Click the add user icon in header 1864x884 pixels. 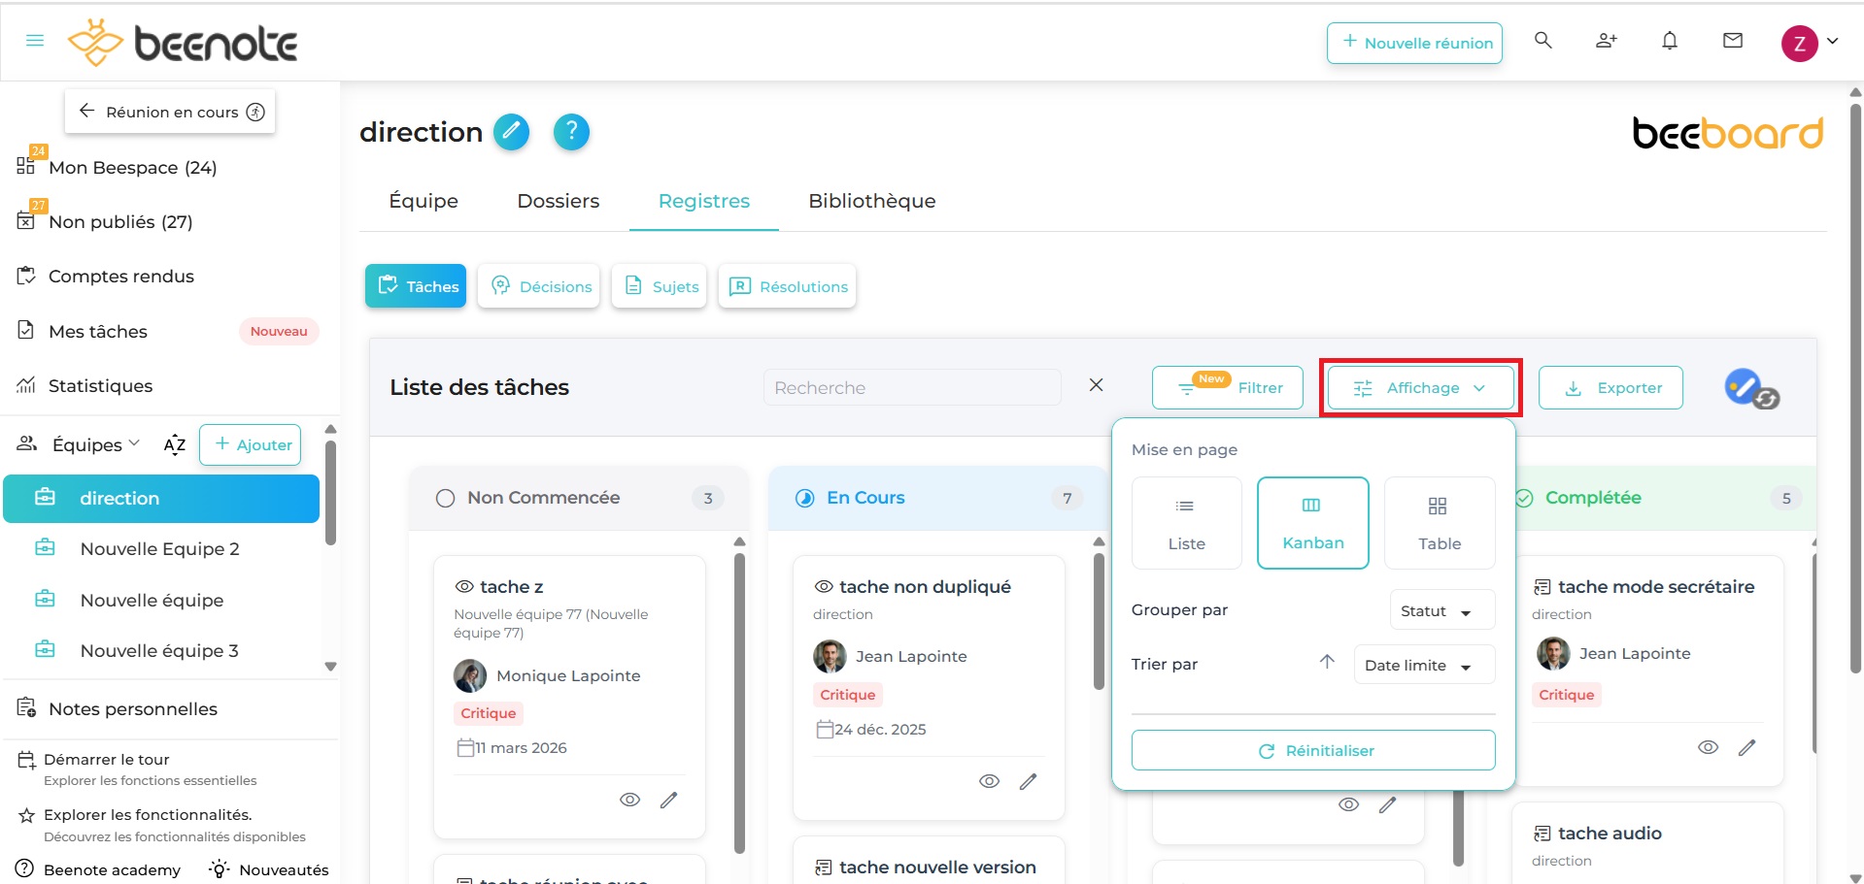(x=1606, y=41)
